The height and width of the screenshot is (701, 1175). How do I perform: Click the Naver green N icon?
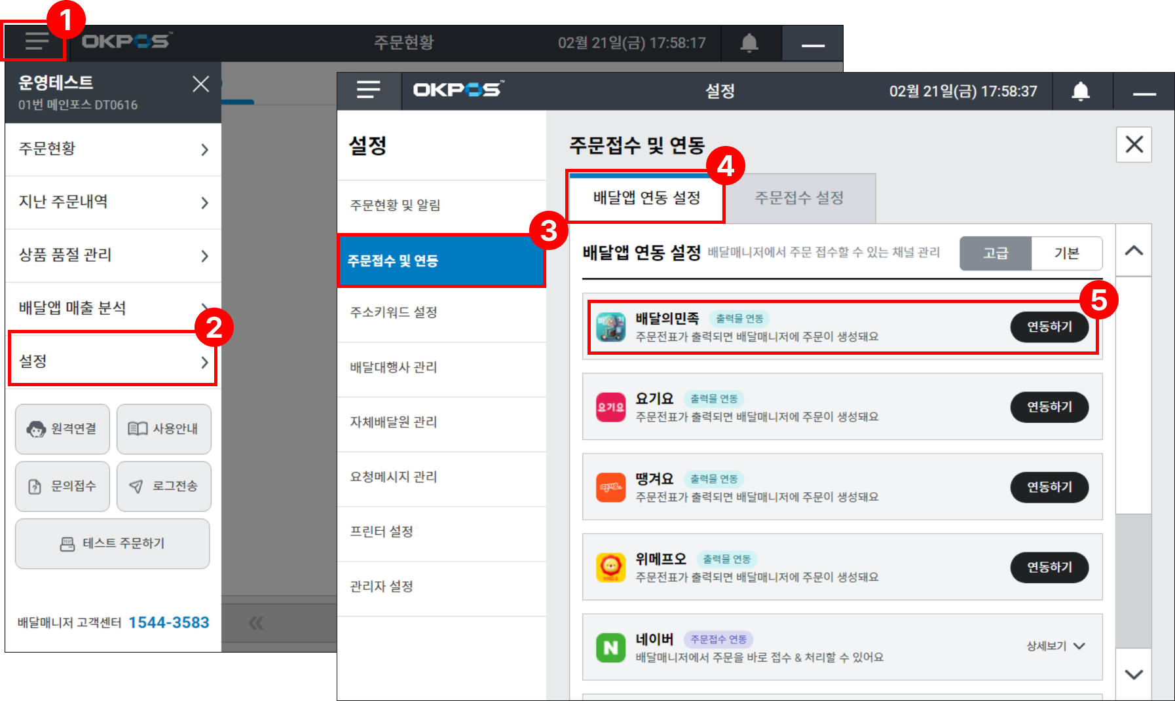coord(610,647)
